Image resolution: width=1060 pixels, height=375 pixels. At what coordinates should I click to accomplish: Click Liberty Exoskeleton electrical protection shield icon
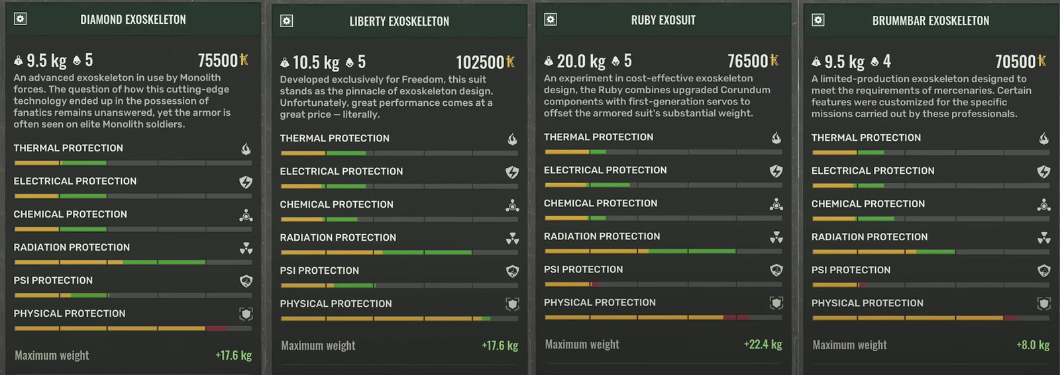point(512,172)
